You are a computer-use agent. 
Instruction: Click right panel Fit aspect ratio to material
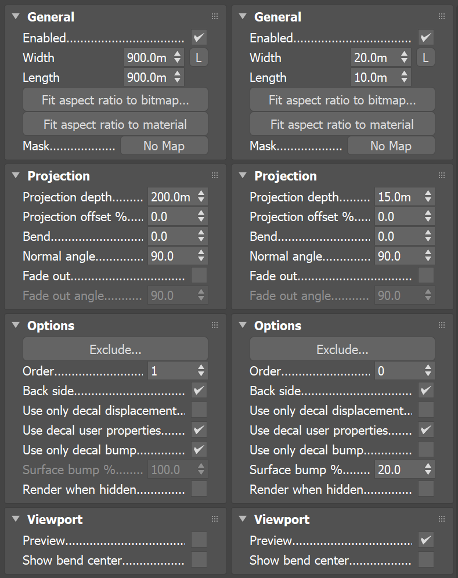coord(342,124)
